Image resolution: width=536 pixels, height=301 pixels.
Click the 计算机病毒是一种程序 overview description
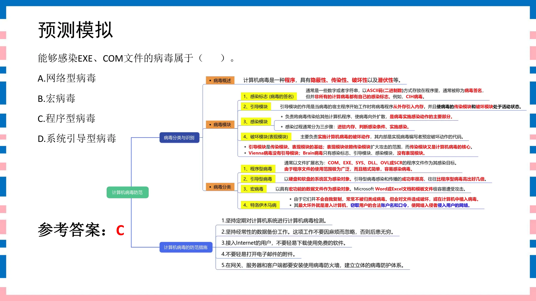[322, 80]
